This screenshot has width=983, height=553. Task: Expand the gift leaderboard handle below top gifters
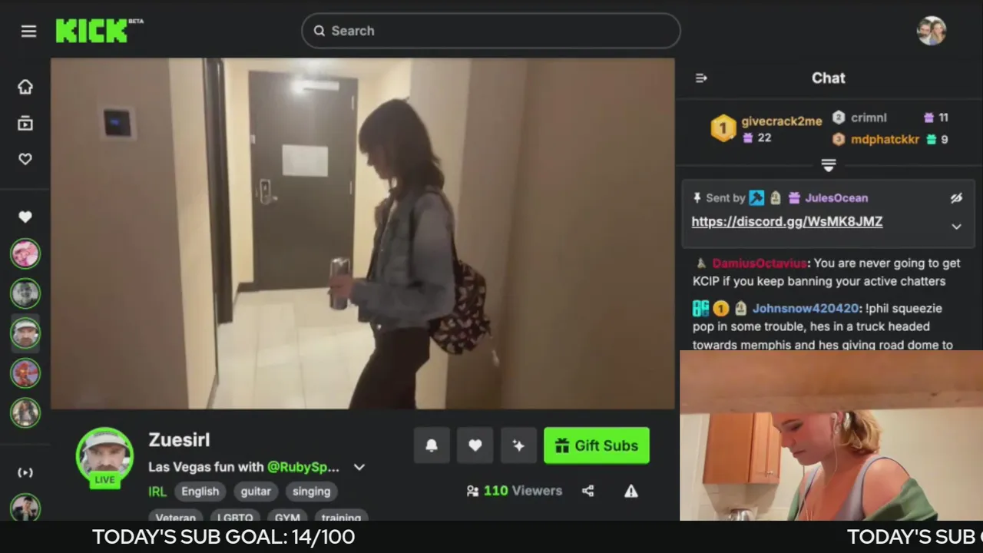pyautogui.click(x=828, y=165)
